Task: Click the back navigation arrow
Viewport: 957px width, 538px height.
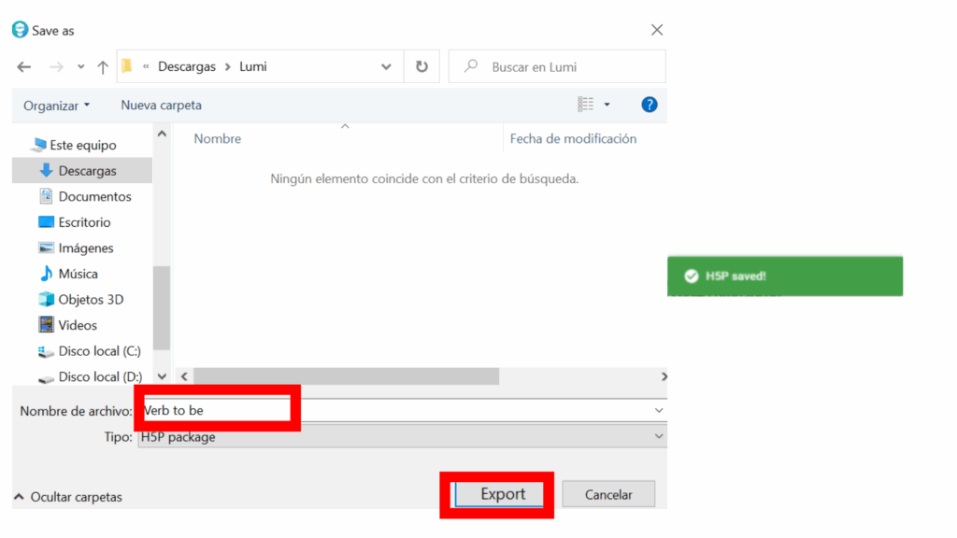Action: click(x=24, y=67)
